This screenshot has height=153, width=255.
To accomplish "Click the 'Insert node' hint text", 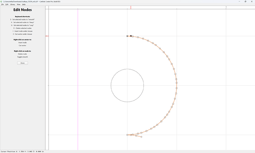I will coord(23,42).
